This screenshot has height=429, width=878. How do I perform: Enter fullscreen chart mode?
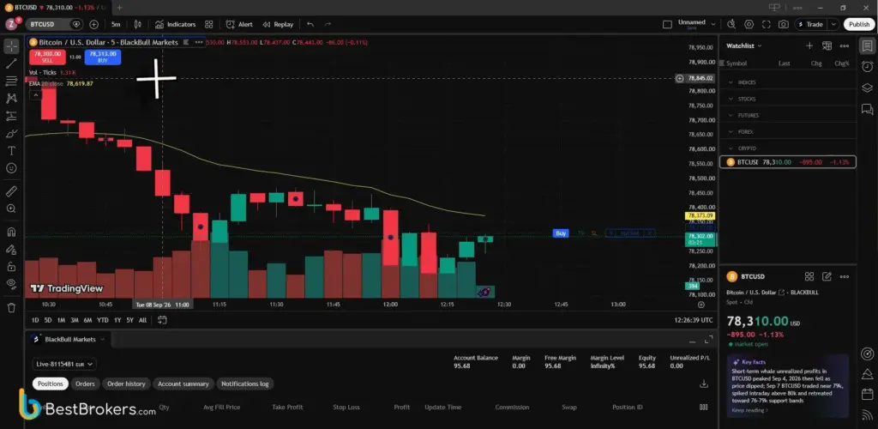[x=766, y=25]
